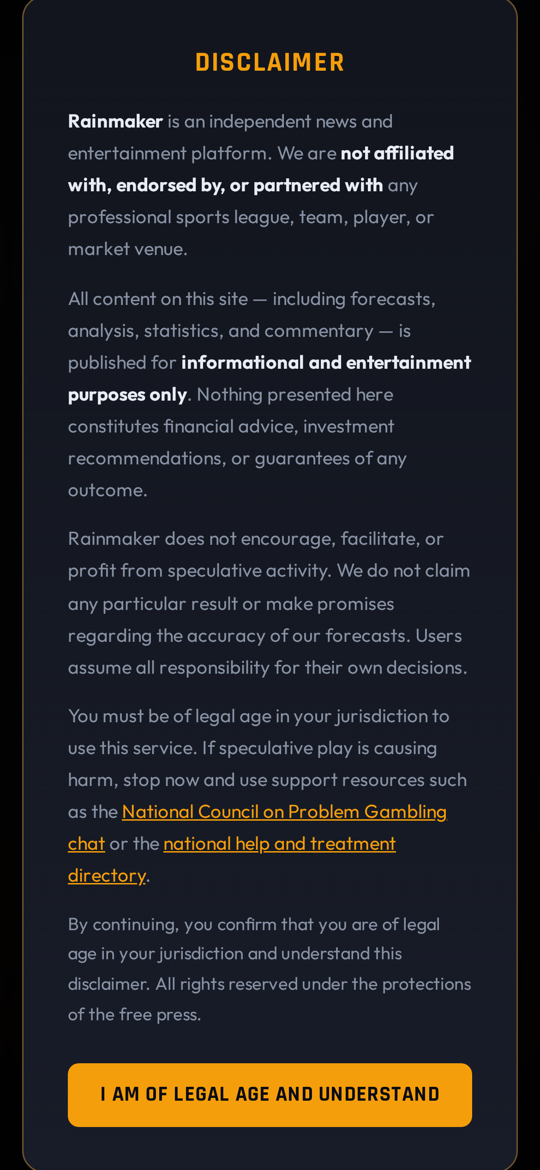Viewport: 540px width, 1170px height.
Task: Open the National Council on Problem Gambling link
Action: [x=284, y=812]
